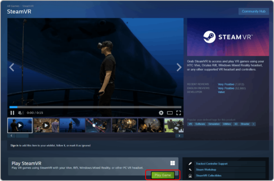Toggle theater mode on the video player
The width and height of the screenshot is (274, 181).
(x=170, y=113)
